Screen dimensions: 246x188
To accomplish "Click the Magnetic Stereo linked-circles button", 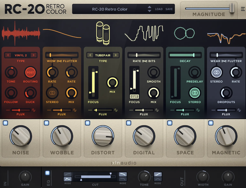I will tap(216, 72).
